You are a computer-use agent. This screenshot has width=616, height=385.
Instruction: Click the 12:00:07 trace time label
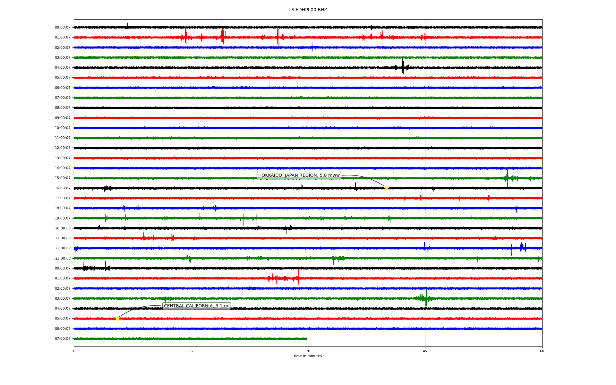[x=63, y=148]
